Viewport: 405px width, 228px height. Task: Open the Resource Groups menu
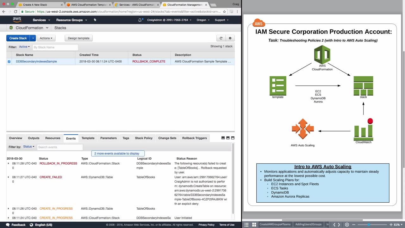click(x=71, y=20)
